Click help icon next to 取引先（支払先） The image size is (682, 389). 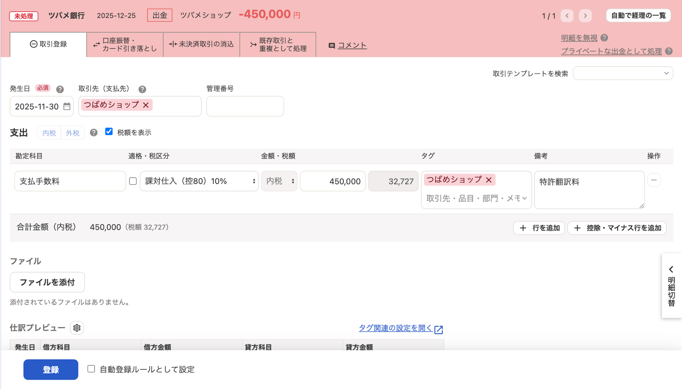[x=142, y=89]
